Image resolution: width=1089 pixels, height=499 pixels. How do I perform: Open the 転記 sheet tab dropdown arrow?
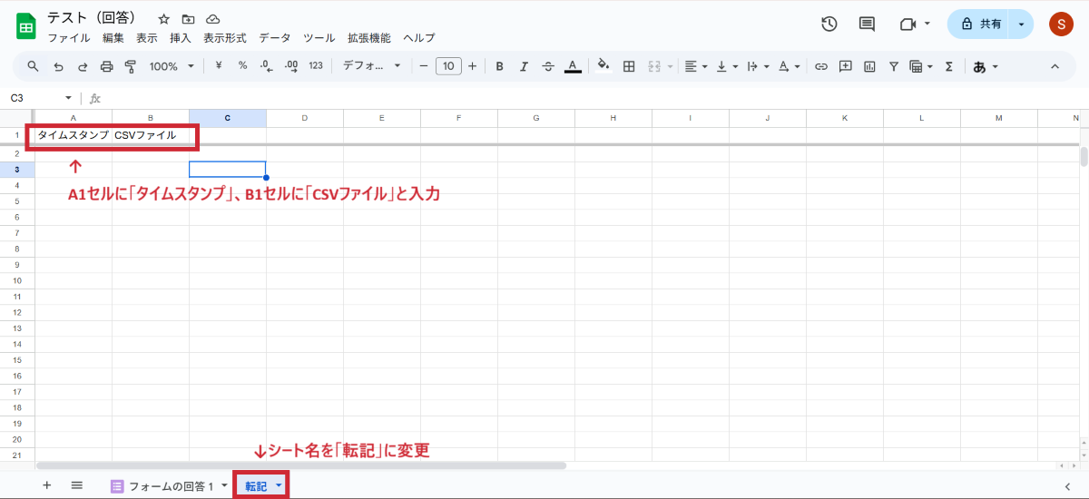pyautogui.click(x=279, y=486)
